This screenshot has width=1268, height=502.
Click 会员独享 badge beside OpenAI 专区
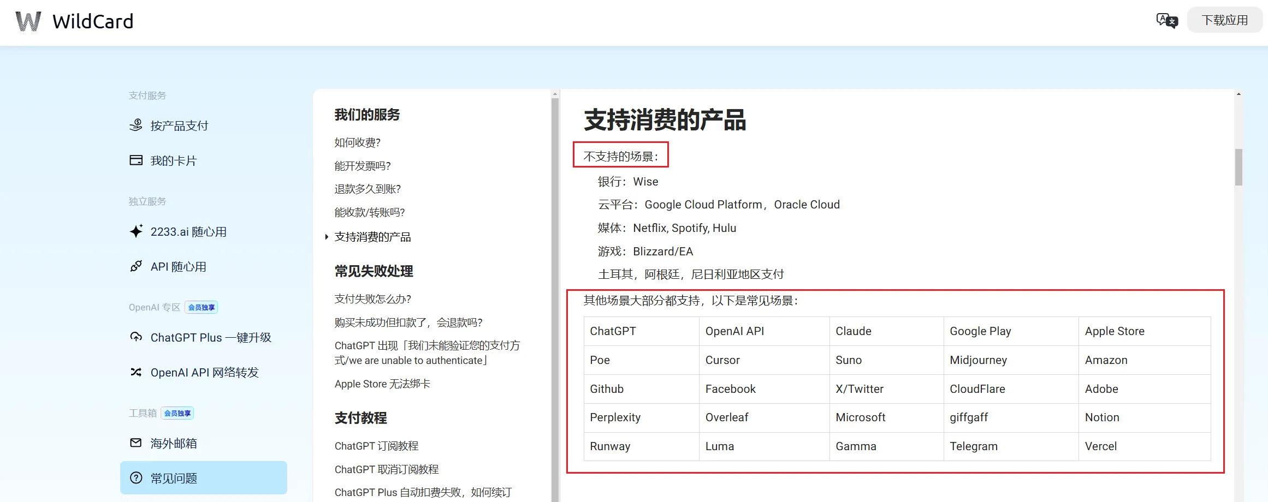(202, 307)
